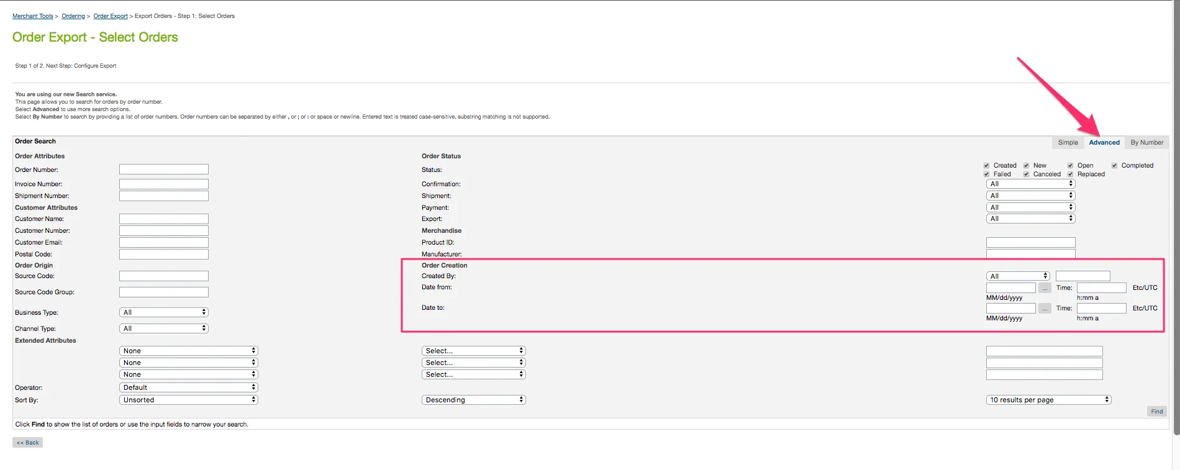Image resolution: width=1180 pixels, height=470 pixels.
Task: Click the Date from date input field
Action: click(1011, 288)
